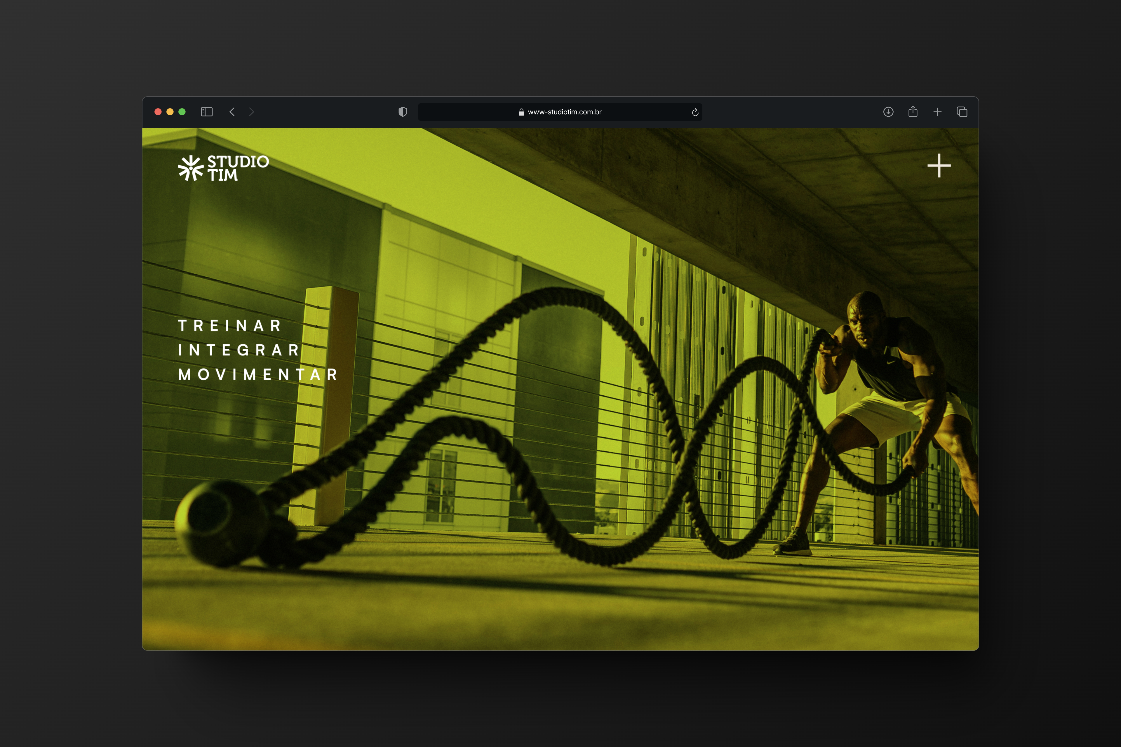Go back to the previous page
This screenshot has height=747, width=1121.
(232, 112)
